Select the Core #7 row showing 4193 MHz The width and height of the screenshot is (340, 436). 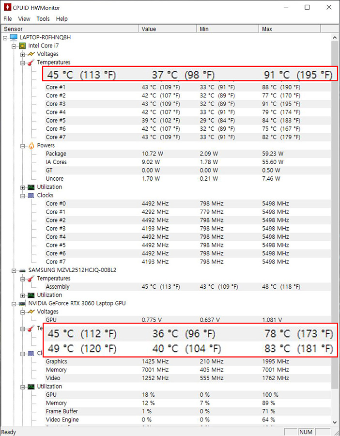pyautogui.click(x=188, y=262)
